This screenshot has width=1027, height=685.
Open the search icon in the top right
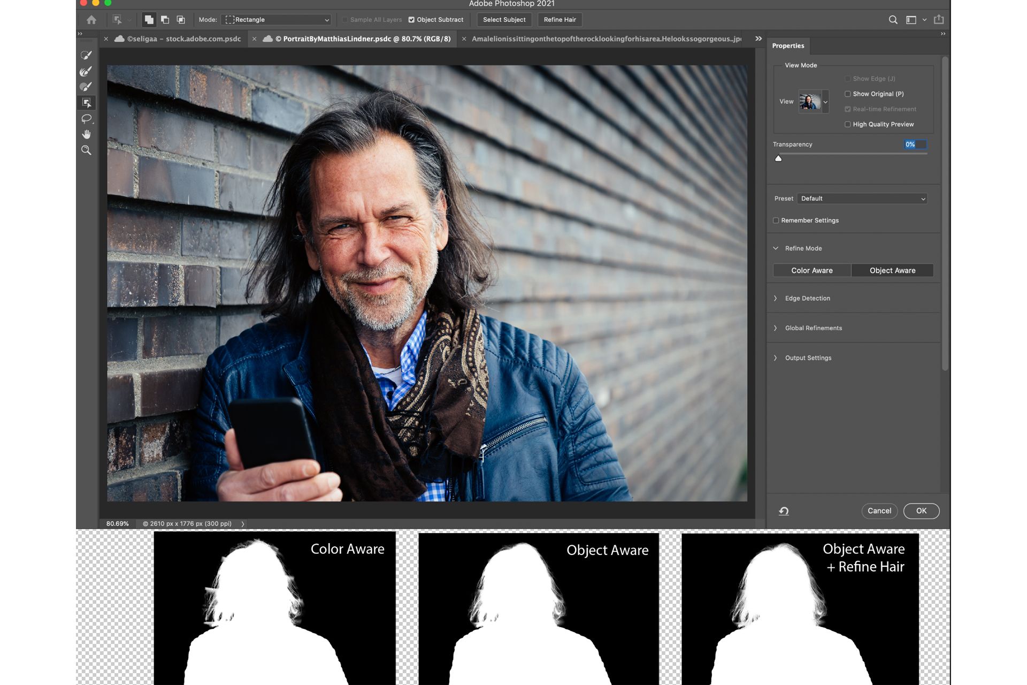tap(893, 20)
